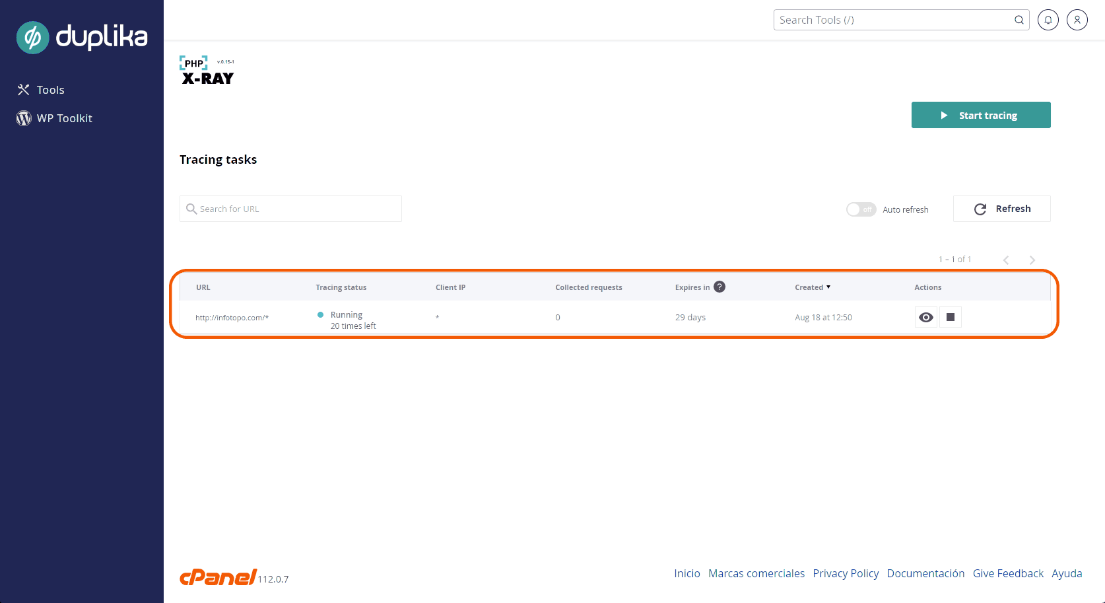This screenshot has height=603, width=1105.
Task: Open the user account icon
Action: [1077, 20]
